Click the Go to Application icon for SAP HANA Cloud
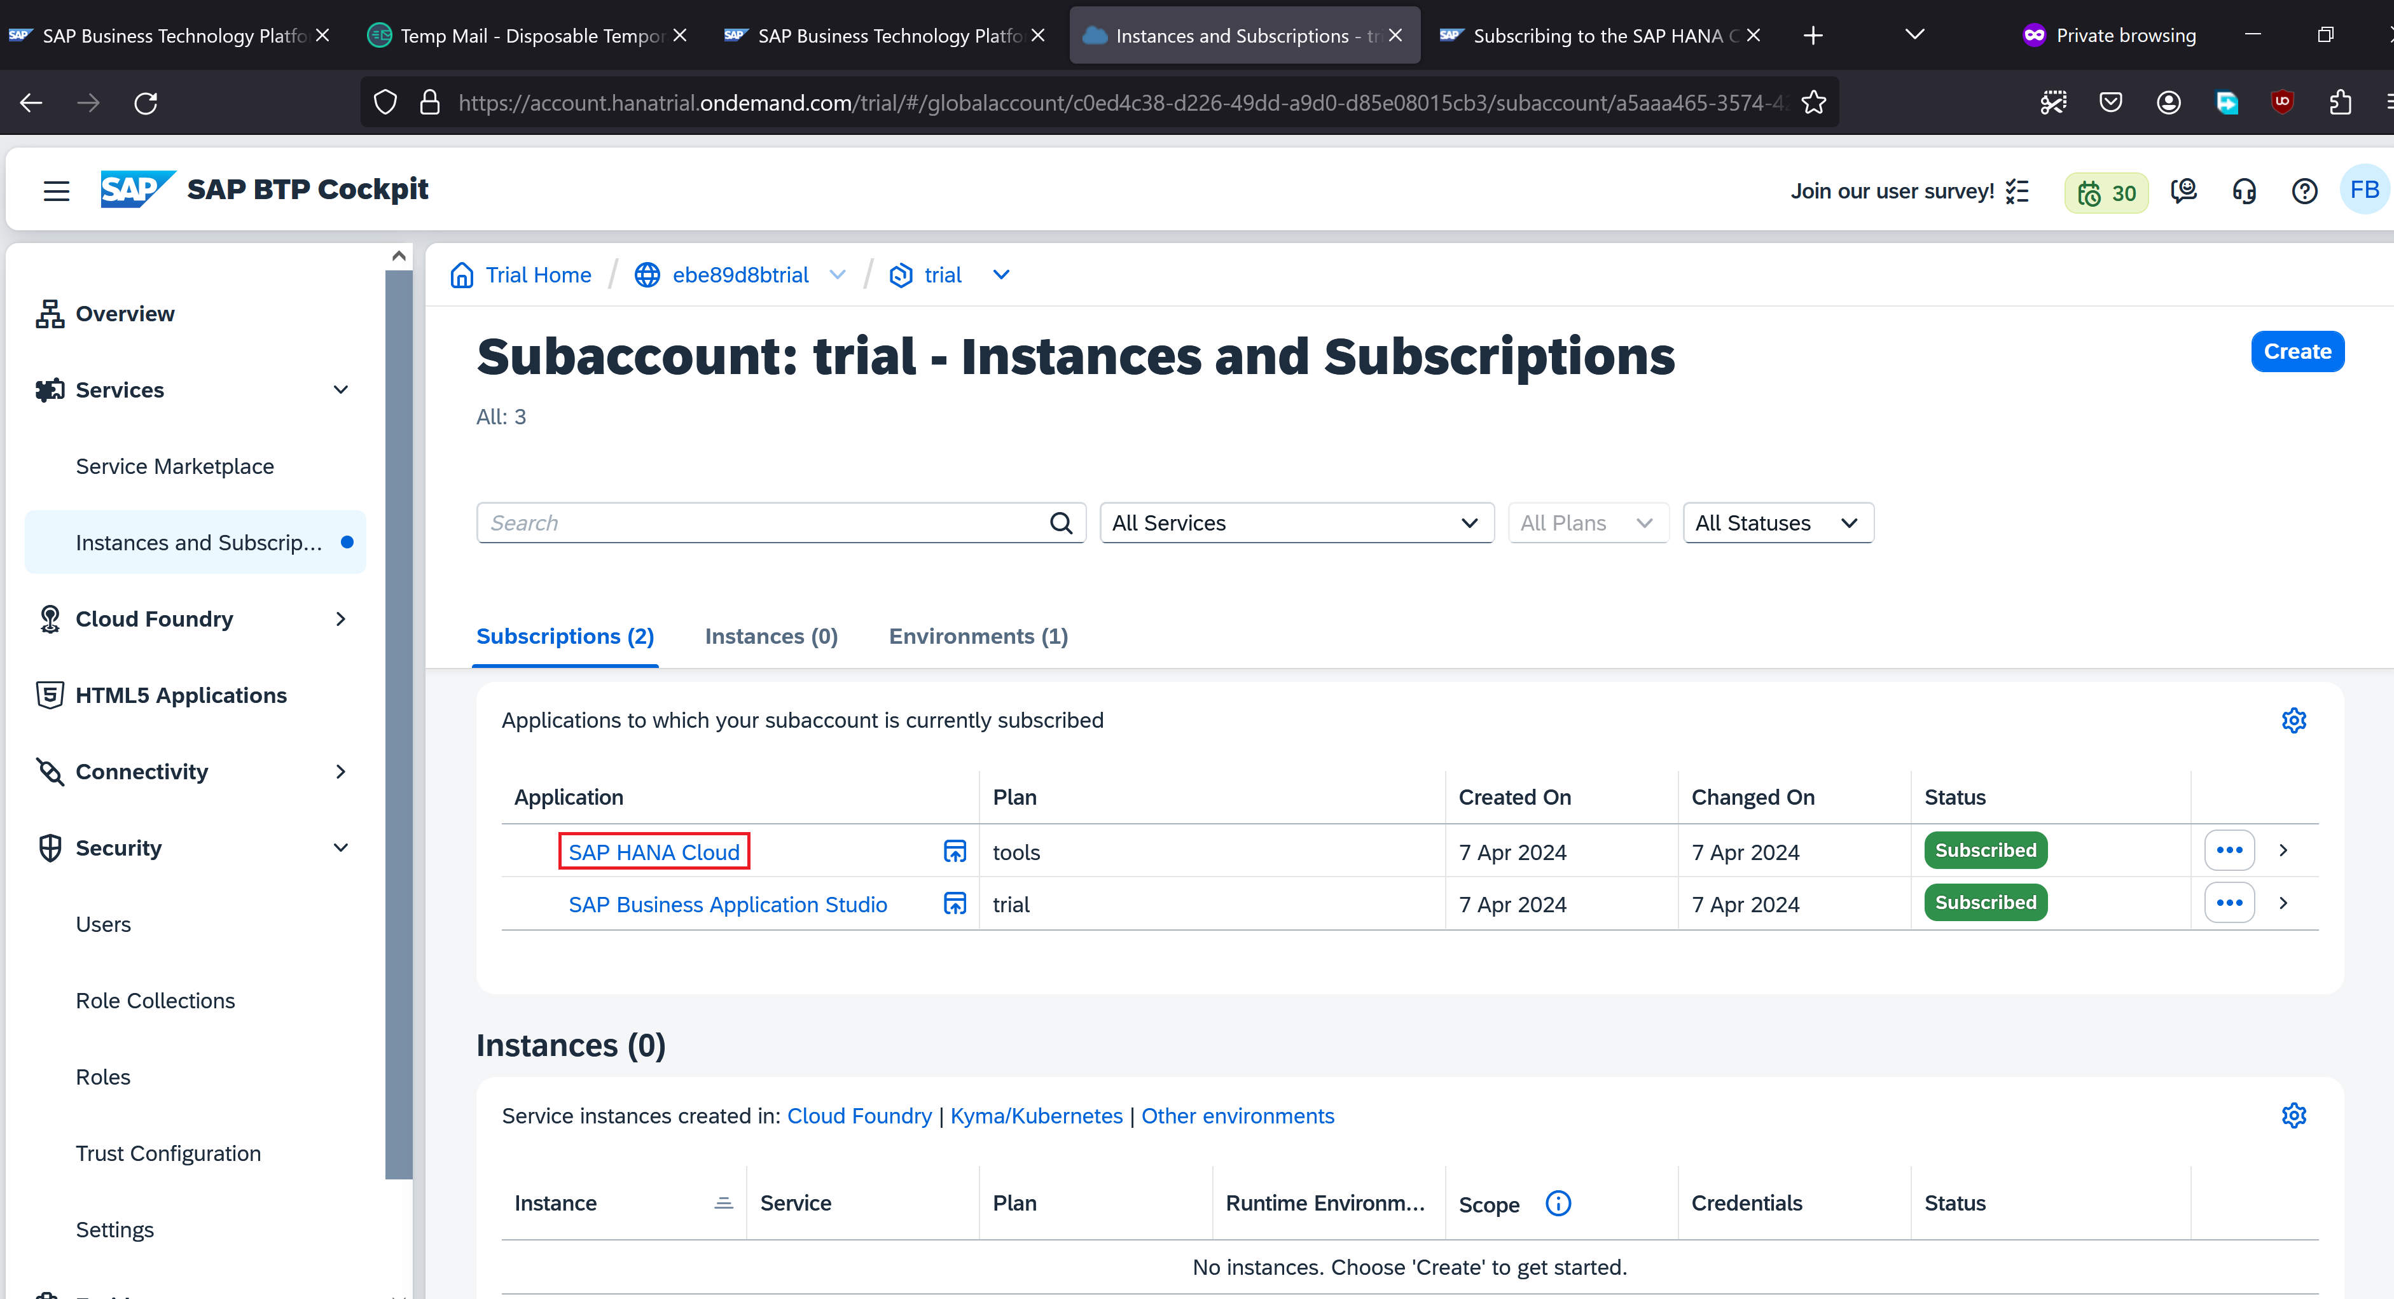 pos(955,851)
